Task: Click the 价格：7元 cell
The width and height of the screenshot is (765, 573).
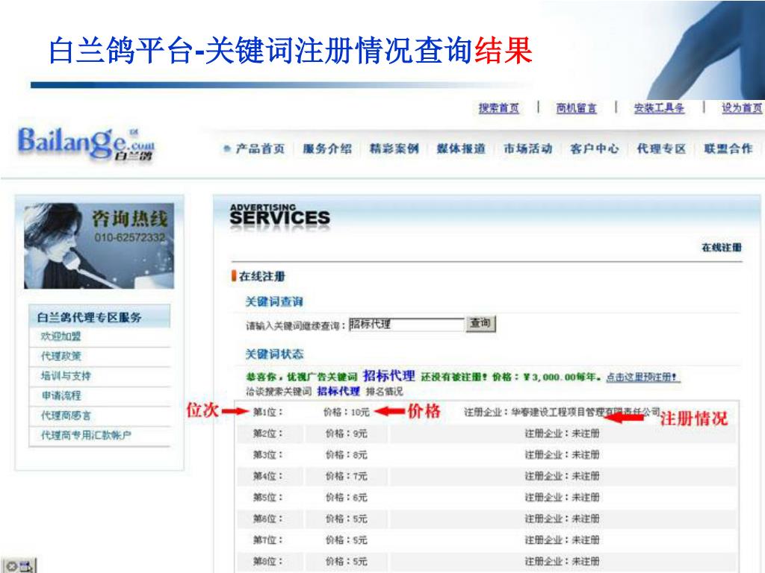Action: point(347,476)
